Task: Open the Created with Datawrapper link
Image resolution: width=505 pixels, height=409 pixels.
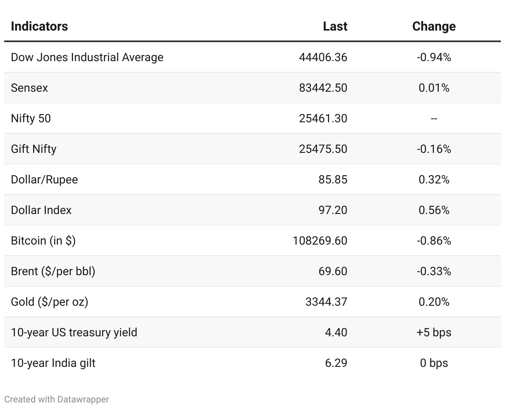Action: (57, 399)
